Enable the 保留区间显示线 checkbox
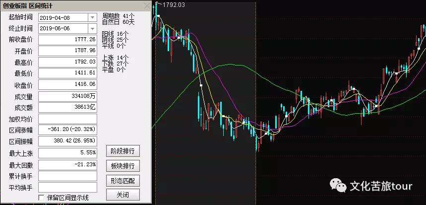This screenshot has width=426, height=205. (41, 198)
